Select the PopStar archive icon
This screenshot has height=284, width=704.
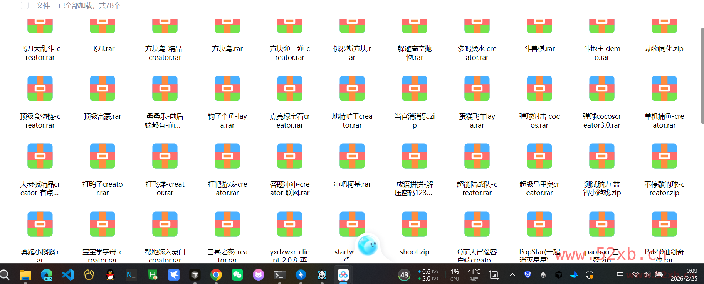tap(539, 224)
